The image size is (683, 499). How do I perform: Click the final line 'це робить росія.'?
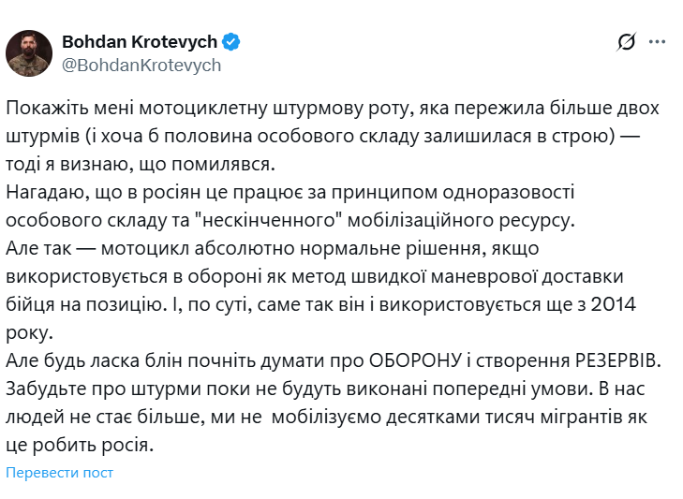[80, 445]
